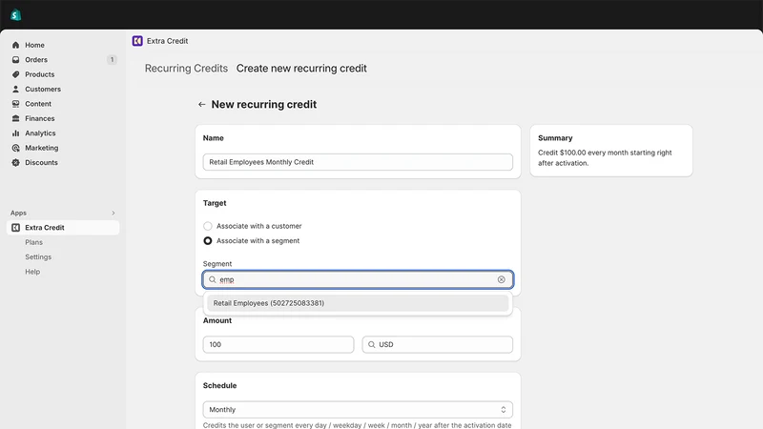Image resolution: width=763 pixels, height=429 pixels.
Task: Select Extra Credit app in sidebar
Action: tap(63, 228)
